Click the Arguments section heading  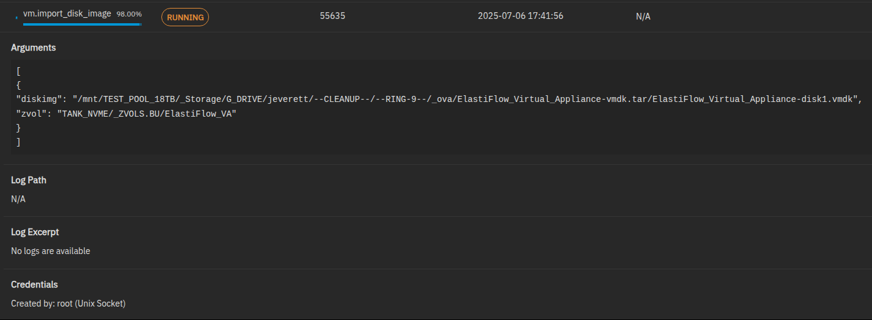click(34, 48)
